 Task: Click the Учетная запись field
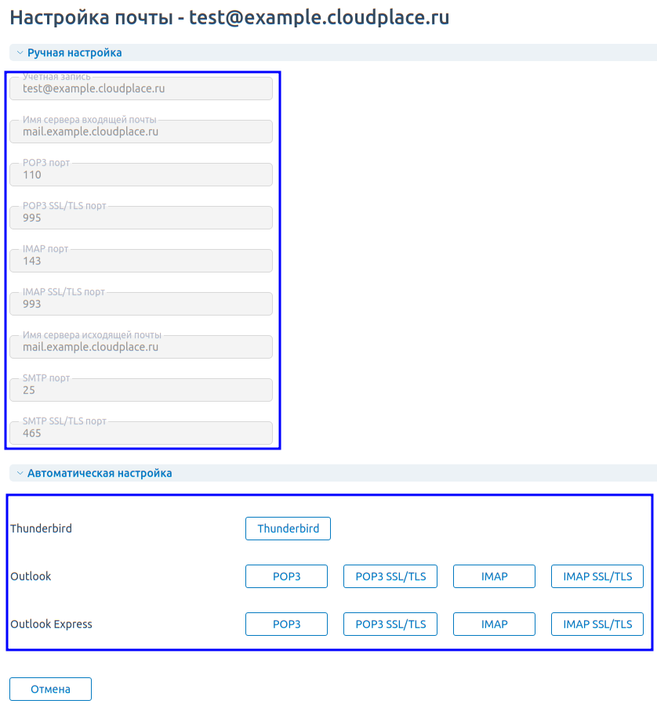(141, 88)
